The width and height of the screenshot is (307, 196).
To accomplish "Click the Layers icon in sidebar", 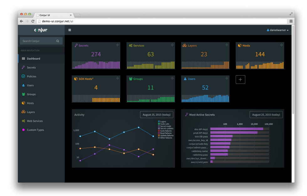I will [x=23, y=112].
